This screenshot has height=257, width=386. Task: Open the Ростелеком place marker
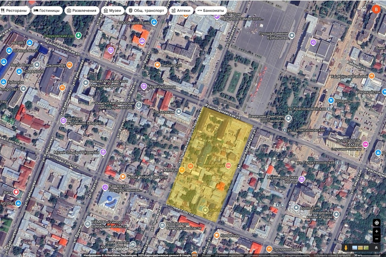click(179, 112)
